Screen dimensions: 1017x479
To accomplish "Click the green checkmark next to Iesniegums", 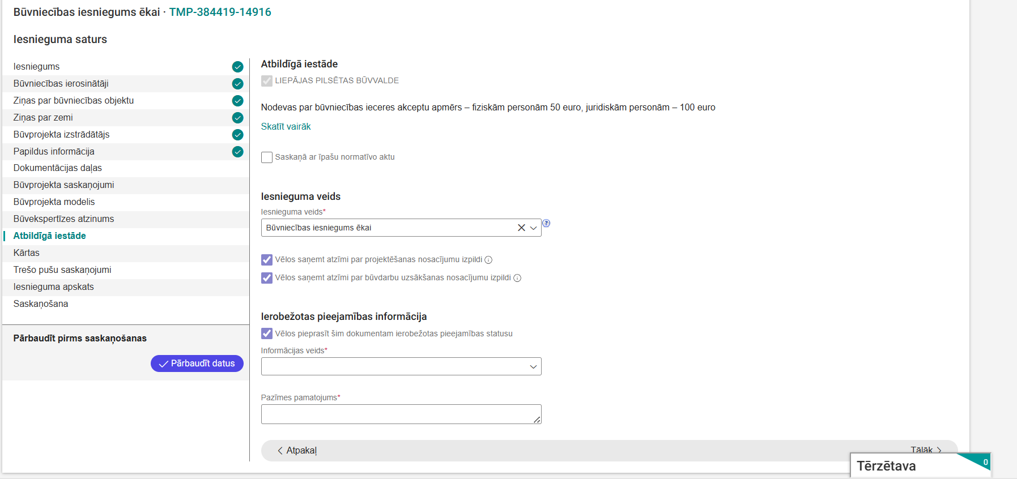I will tap(238, 67).
